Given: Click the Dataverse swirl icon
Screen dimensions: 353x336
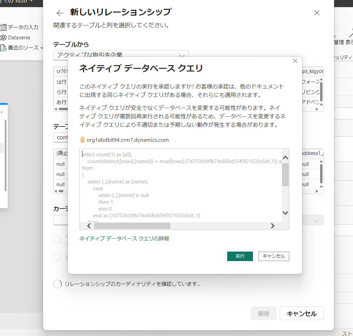Looking at the screenshot, I should pos(3,38).
